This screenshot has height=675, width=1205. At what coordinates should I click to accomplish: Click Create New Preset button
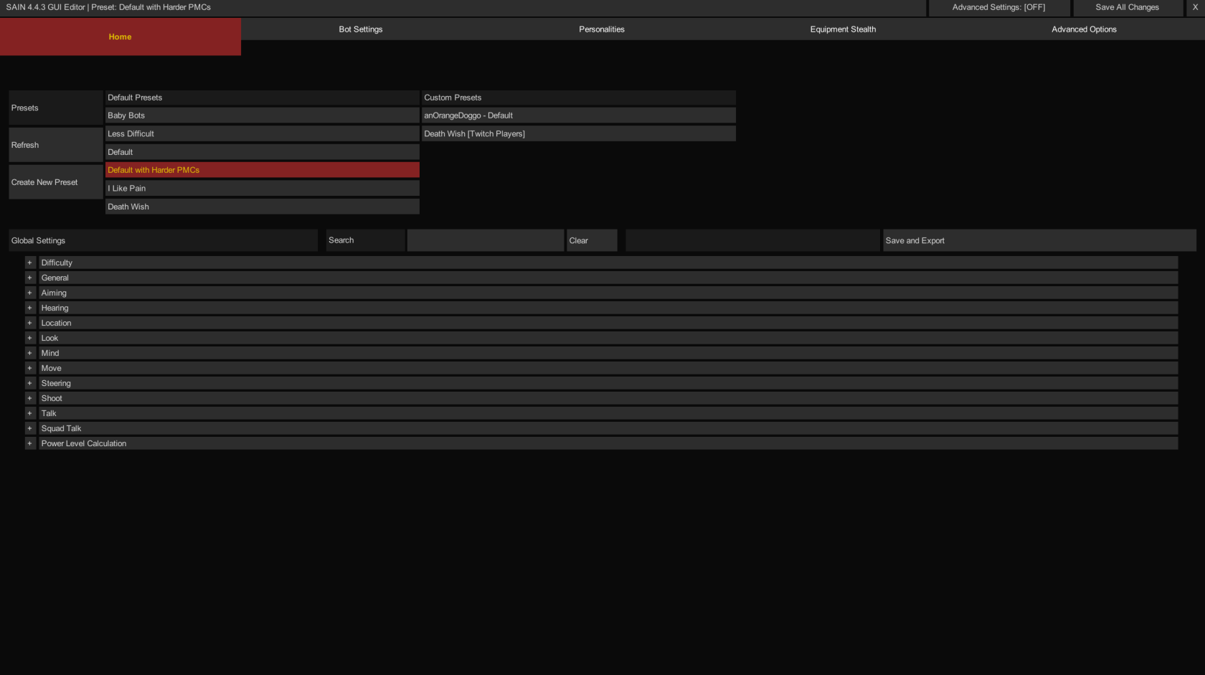click(x=56, y=182)
